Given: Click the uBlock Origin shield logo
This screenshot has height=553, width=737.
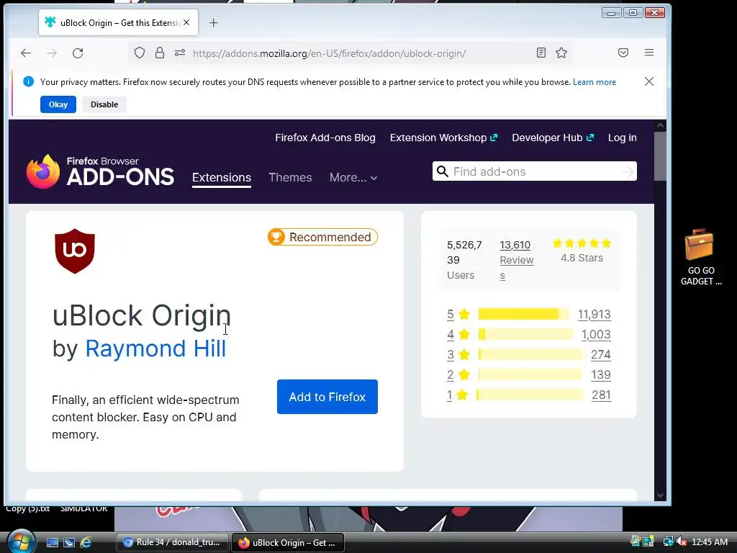Looking at the screenshot, I should tap(75, 251).
